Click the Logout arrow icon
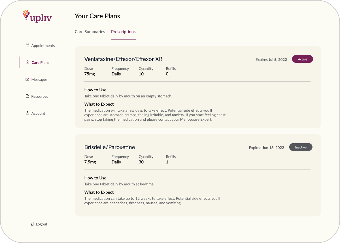 tap(32, 224)
